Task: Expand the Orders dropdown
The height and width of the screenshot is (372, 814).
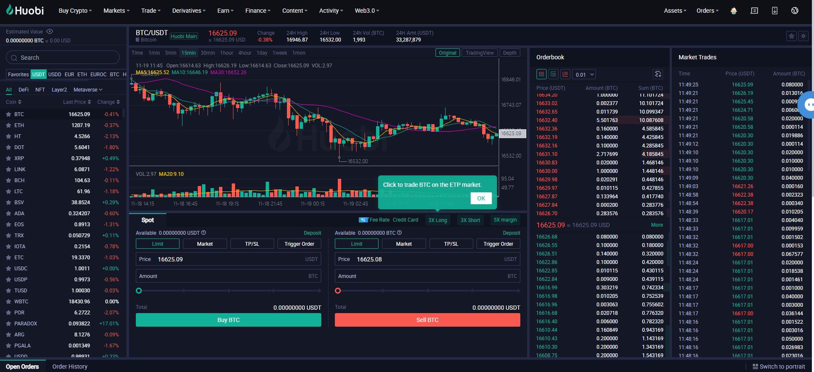Action: (x=707, y=11)
